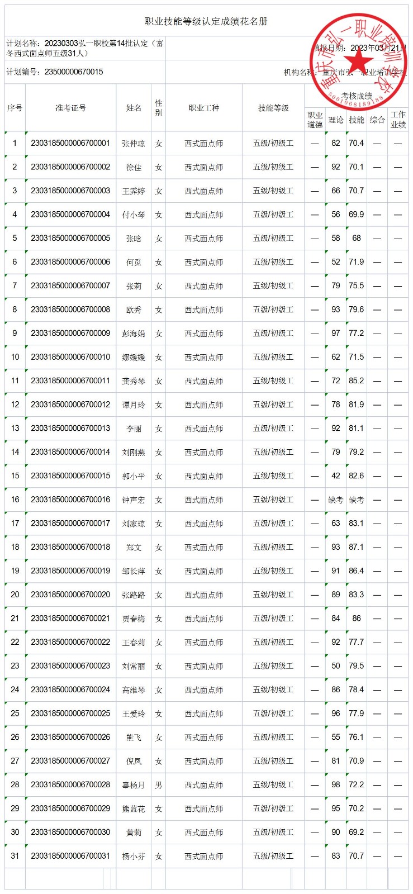Select the name cell 张路路
This screenshot has width=413, height=894.
(134, 595)
